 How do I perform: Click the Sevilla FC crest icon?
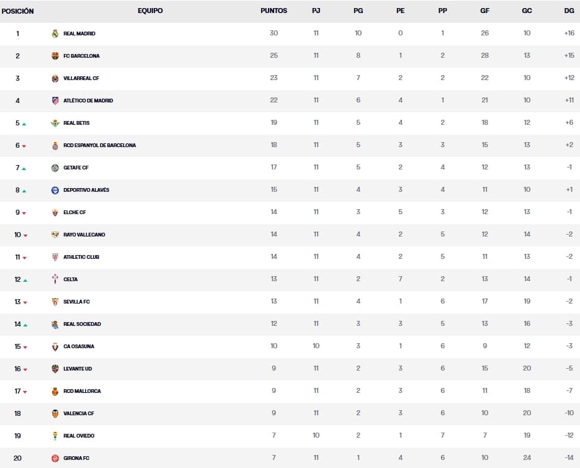point(55,302)
